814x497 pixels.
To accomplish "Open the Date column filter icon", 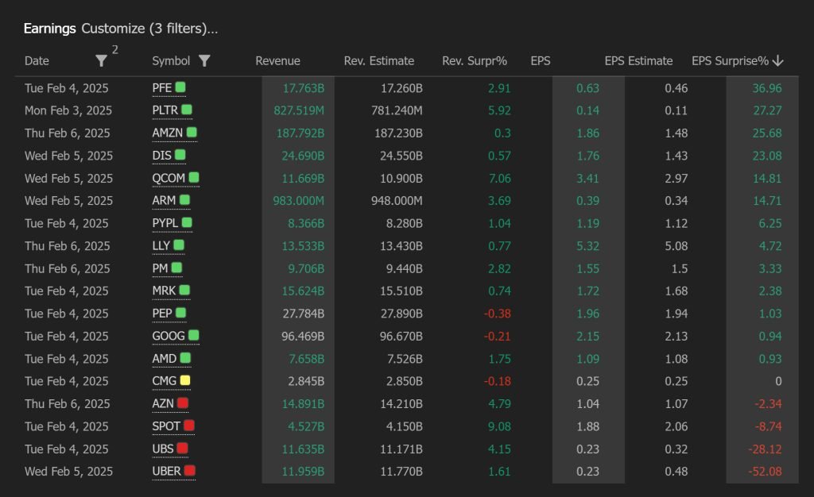I will click(101, 61).
